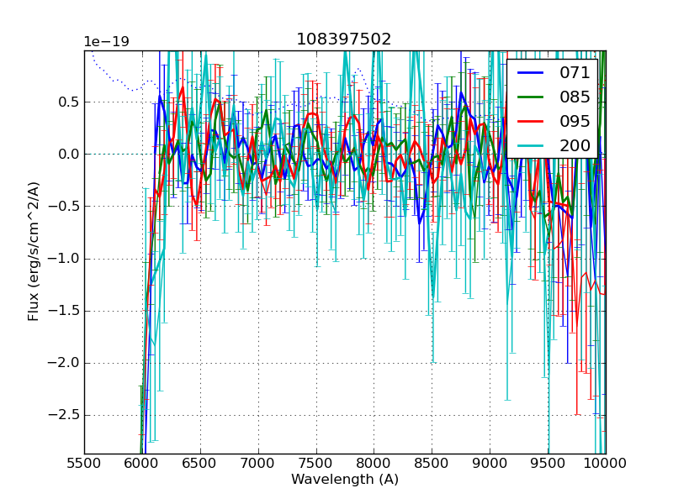Click the 0.5 y-axis tick label
This screenshot has height=504, width=673.
pyautogui.click(x=66, y=102)
